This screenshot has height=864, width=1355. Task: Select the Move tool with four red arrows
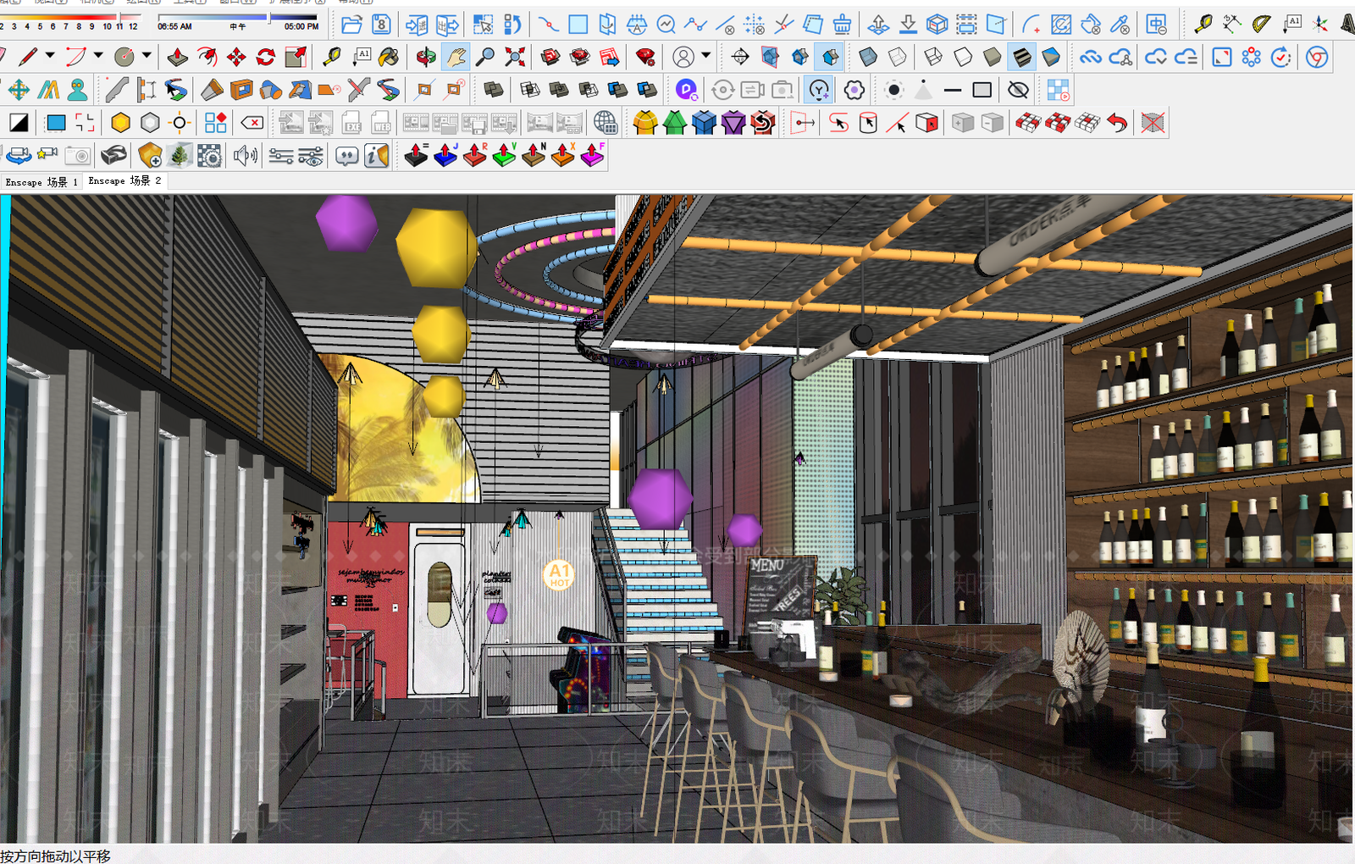[x=236, y=57]
